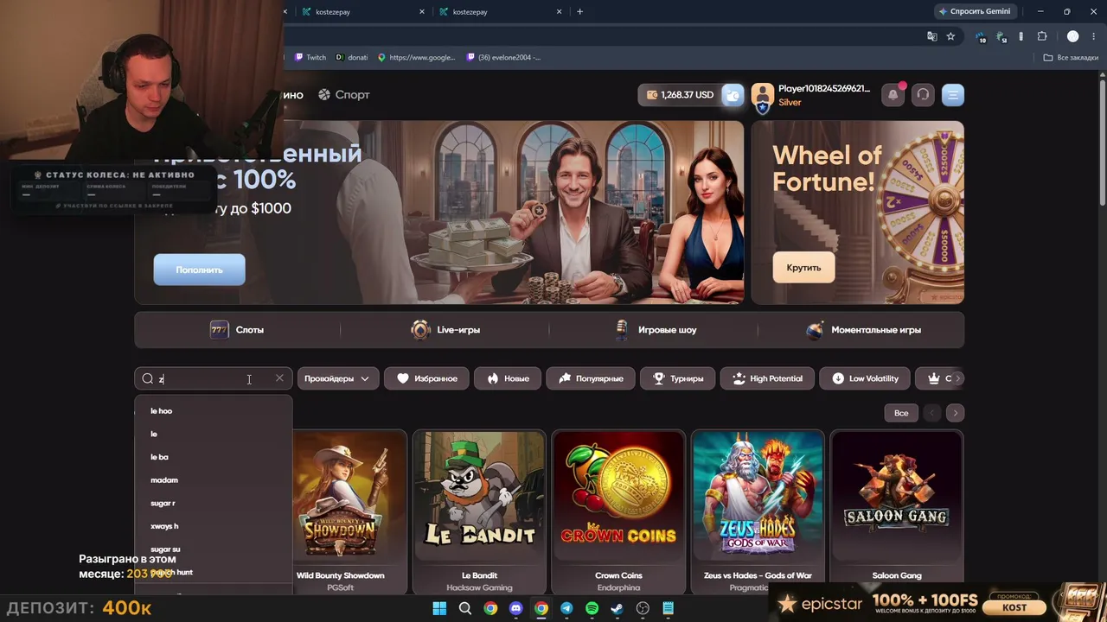
Task: Open the Моментальные игры category tab
Action: 862,330
